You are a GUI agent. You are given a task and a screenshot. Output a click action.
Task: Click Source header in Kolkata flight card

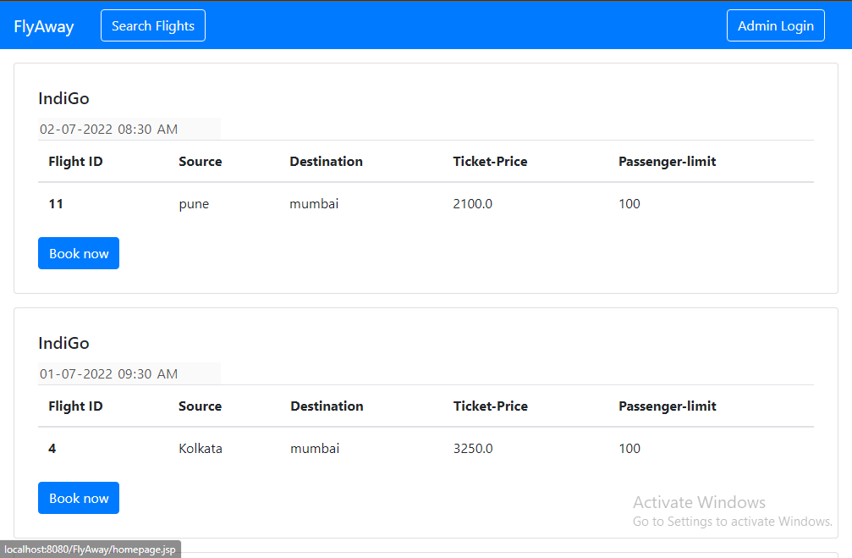pyautogui.click(x=201, y=406)
